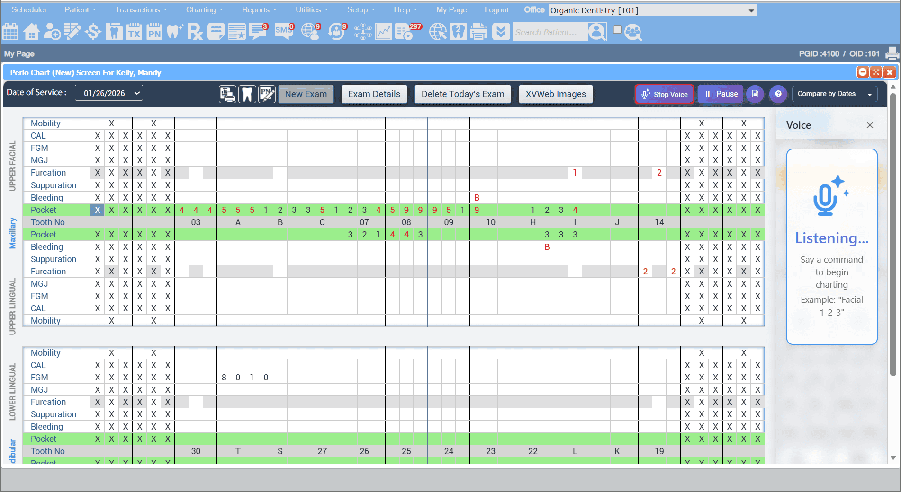Click the SMS messages icon
Screen dimensions: 901x492
[x=284, y=32]
